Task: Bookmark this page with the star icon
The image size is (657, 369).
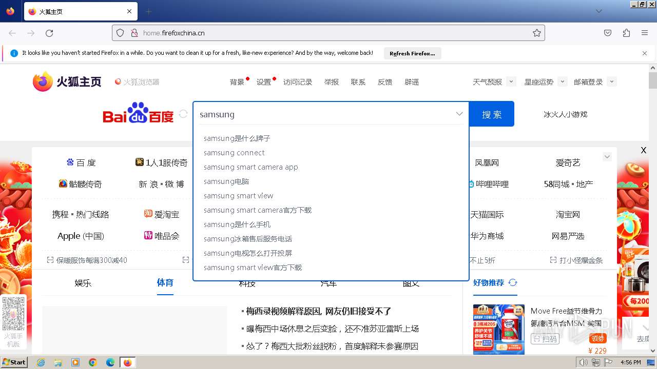Action: coord(537,33)
